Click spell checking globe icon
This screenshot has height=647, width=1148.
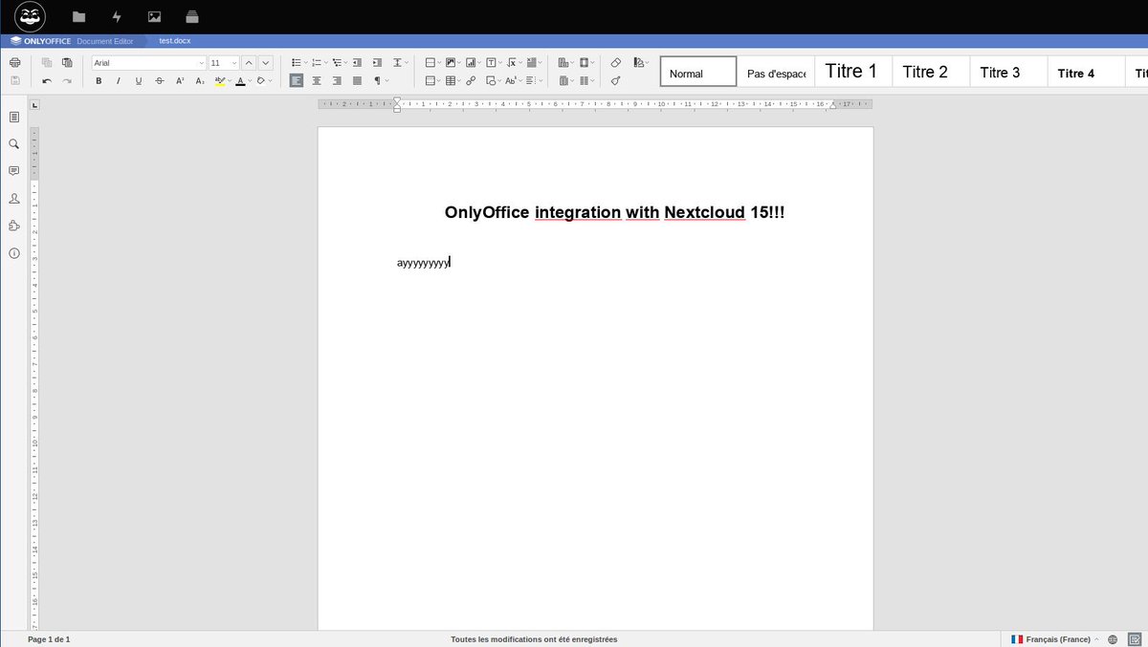tap(1113, 639)
